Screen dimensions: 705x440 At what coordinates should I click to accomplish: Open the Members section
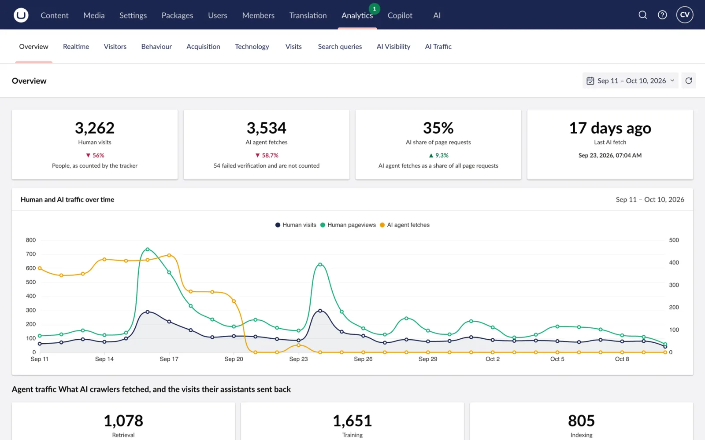[258, 15]
